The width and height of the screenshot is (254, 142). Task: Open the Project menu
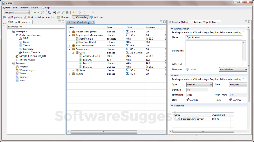(x=34, y=8)
